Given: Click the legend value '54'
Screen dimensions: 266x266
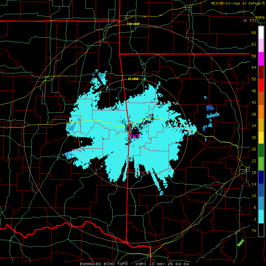Looking at the screenshot, I should coord(254,67).
